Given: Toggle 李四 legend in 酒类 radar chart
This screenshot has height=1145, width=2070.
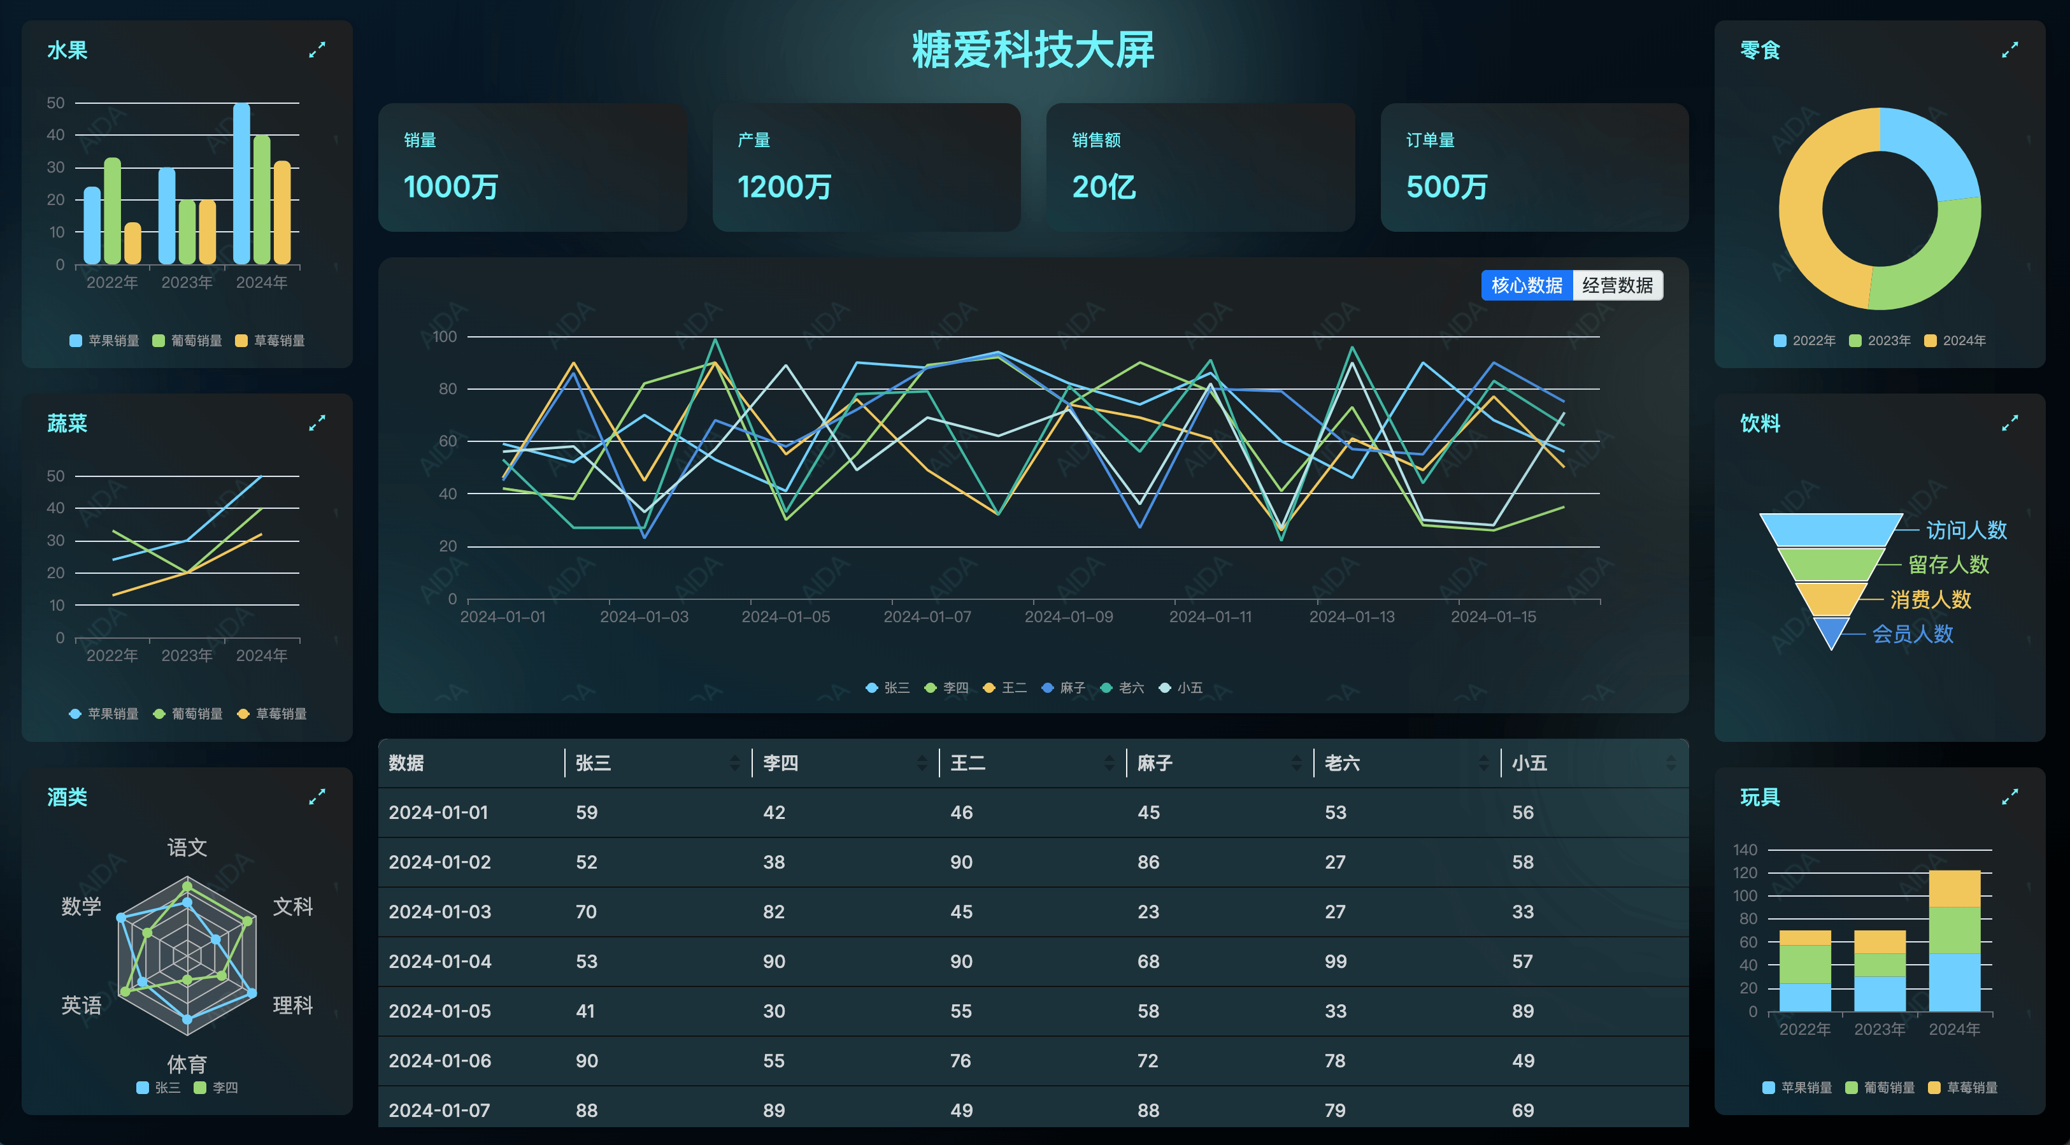Looking at the screenshot, I should pyautogui.click(x=216, y=1087).
